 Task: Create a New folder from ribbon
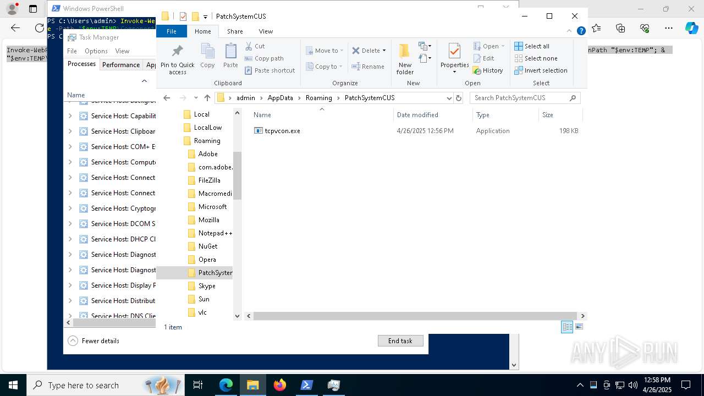[x=405, y=59]
